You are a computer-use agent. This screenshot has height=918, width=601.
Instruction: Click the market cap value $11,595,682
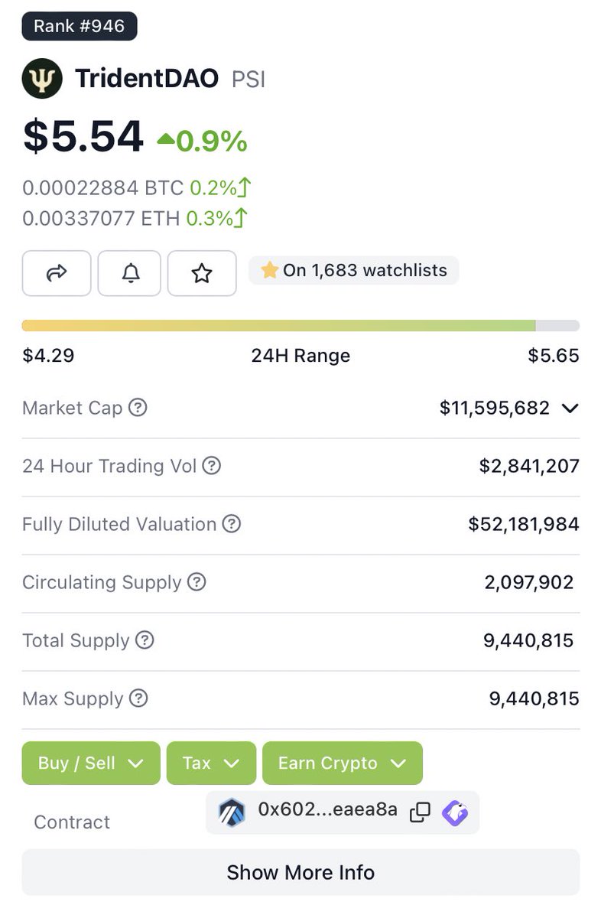[495, 408]
